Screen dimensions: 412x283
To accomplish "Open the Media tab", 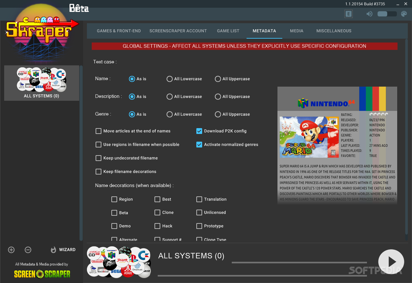I will 296,31.
